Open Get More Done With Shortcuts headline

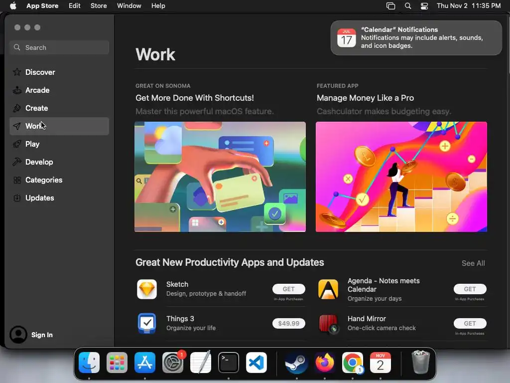coord(195,98)
